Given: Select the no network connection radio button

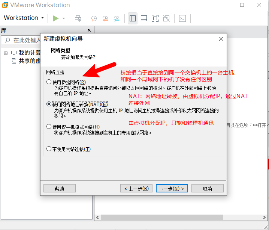Looking at the screenshot, I should pyautogui.click(x=49, y=148).
